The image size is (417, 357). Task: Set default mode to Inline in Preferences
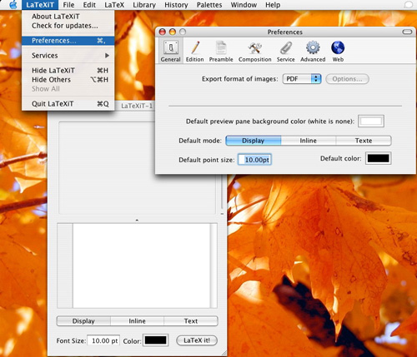coord(309,141)
